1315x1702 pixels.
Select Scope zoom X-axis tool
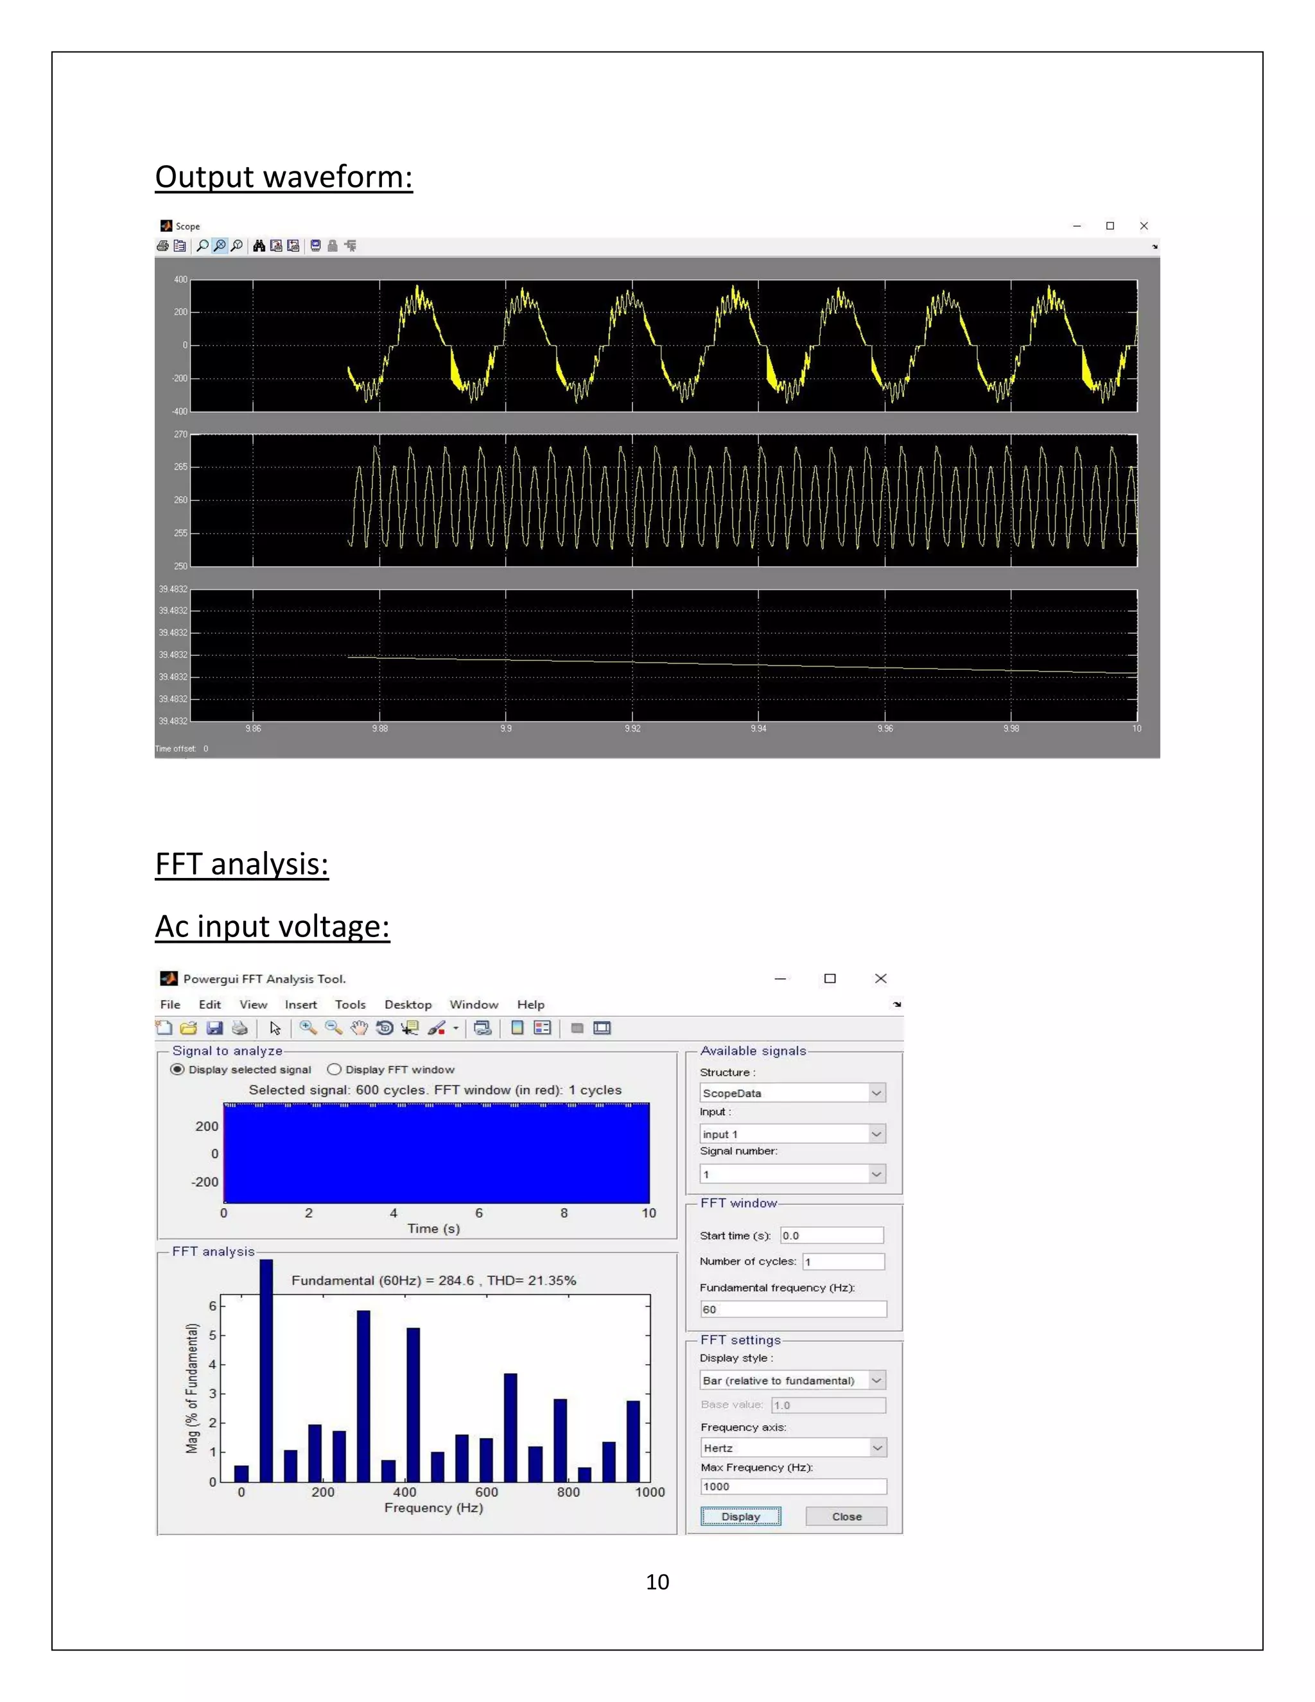coord(220,246)
